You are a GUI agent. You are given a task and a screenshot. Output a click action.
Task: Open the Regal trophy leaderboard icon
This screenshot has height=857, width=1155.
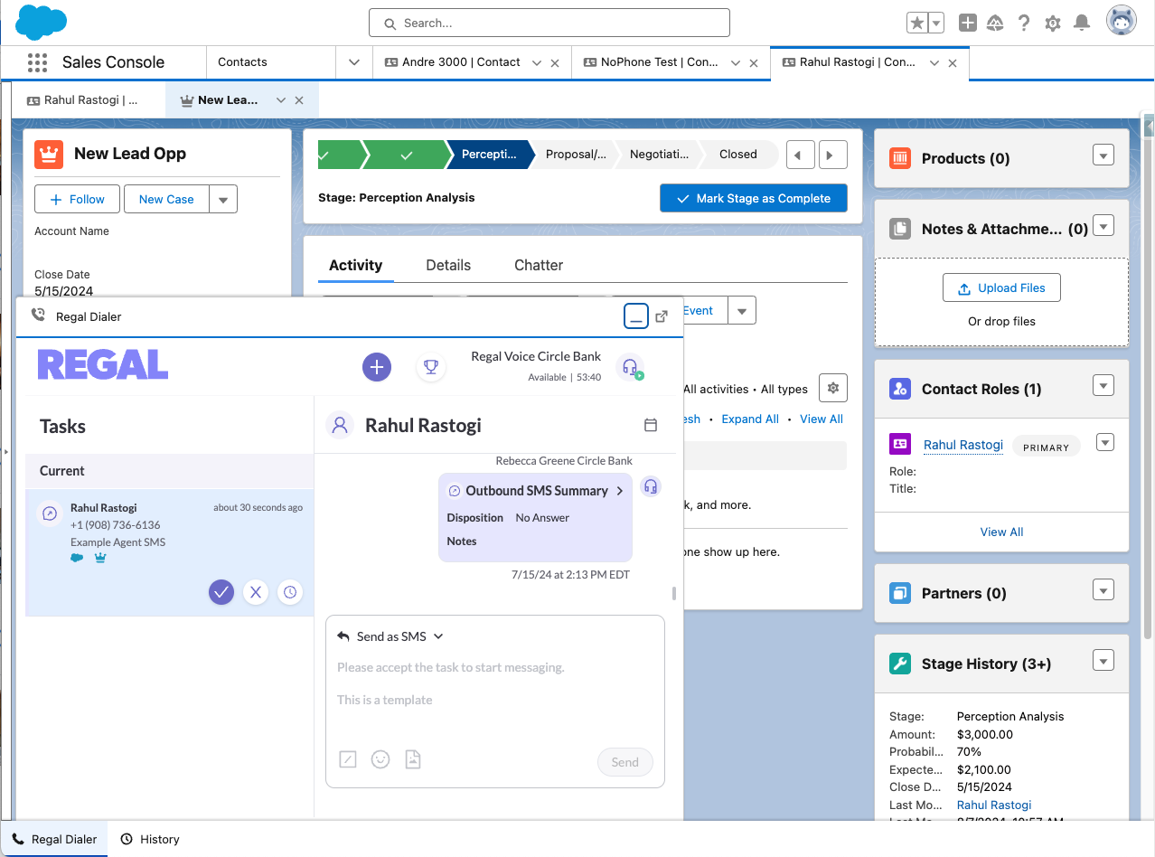431,366
